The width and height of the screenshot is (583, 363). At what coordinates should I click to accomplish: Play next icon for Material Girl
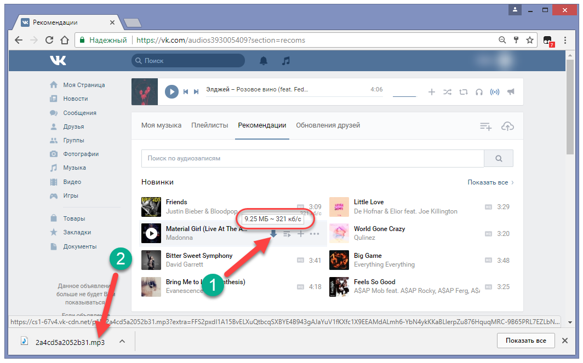click(x=287, y=234)
